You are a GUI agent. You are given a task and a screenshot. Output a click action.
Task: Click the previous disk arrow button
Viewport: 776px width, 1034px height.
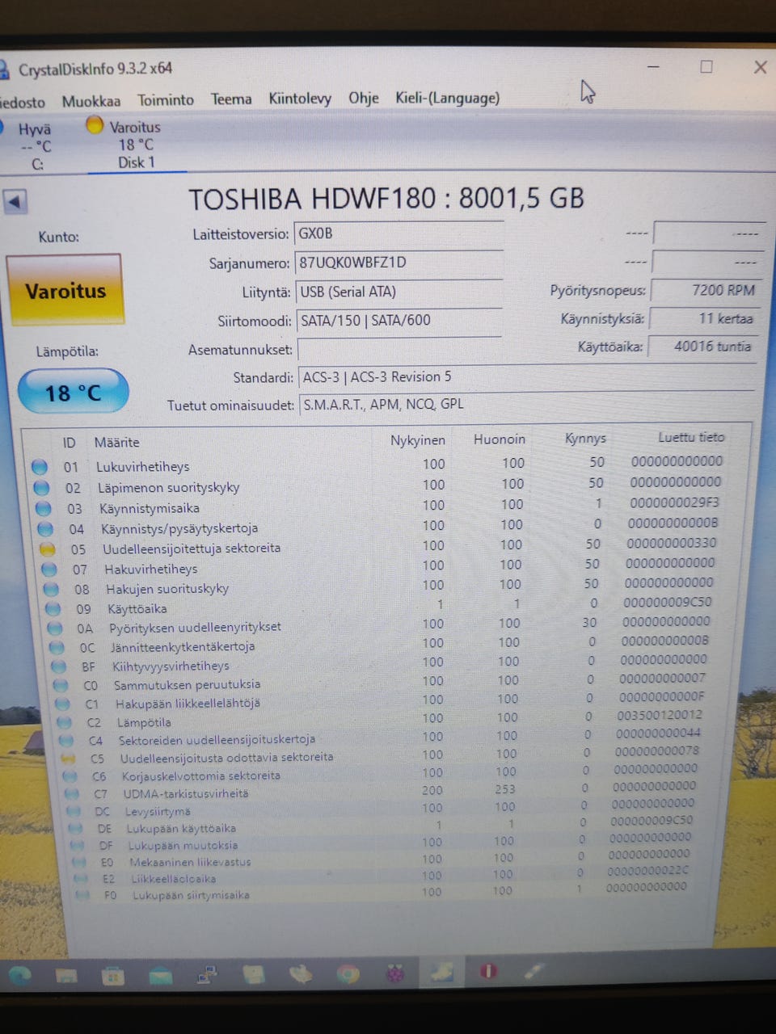[15, 202]
